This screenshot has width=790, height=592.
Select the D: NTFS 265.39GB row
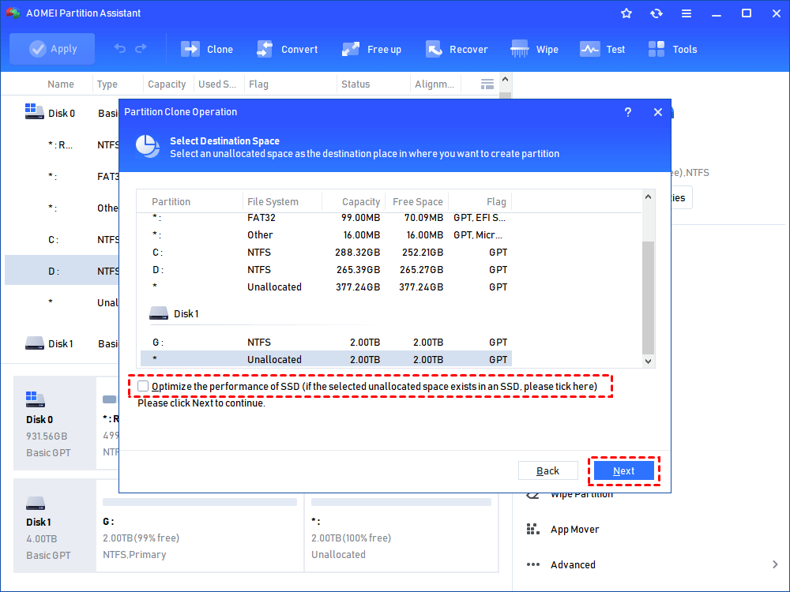coord(326,270)
